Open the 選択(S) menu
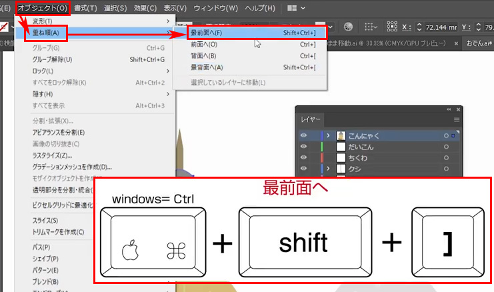Screen dimensions: 494x292 click(115, 8)
